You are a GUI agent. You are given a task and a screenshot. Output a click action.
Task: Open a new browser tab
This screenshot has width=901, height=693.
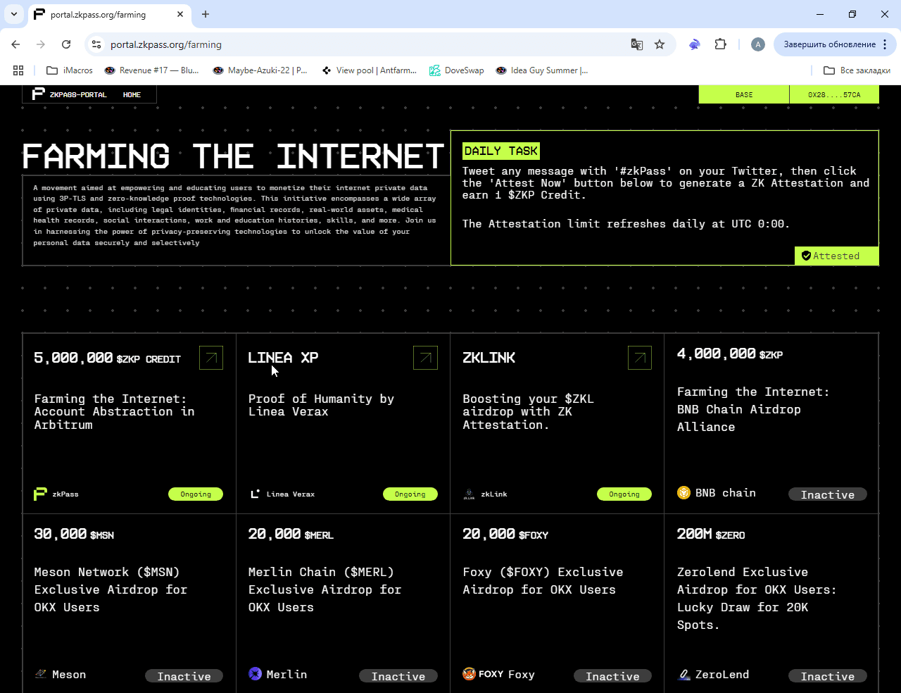(x=206, y=14)
